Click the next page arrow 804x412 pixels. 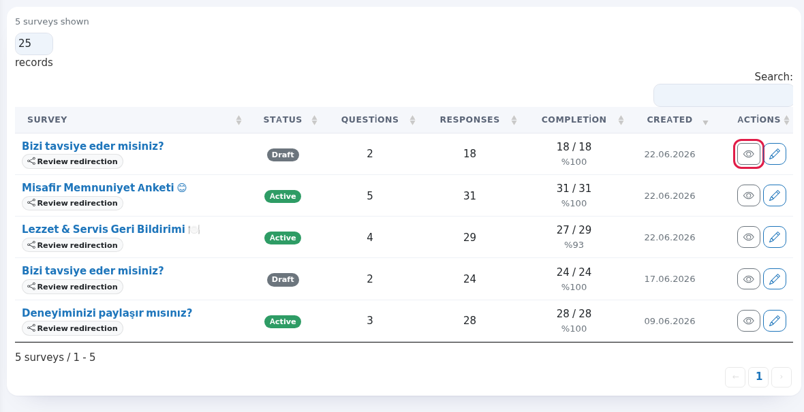pyautogui.click(x=782, y=377)
